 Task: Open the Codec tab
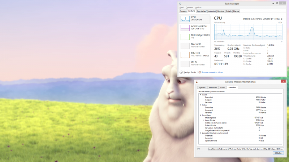pyautogui.click(x=223, y=87)
